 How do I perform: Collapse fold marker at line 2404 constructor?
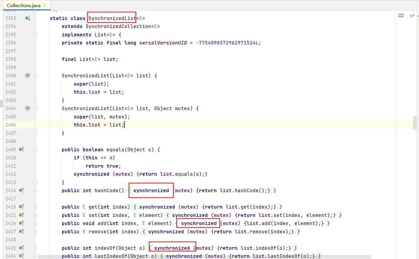[35, 109]
